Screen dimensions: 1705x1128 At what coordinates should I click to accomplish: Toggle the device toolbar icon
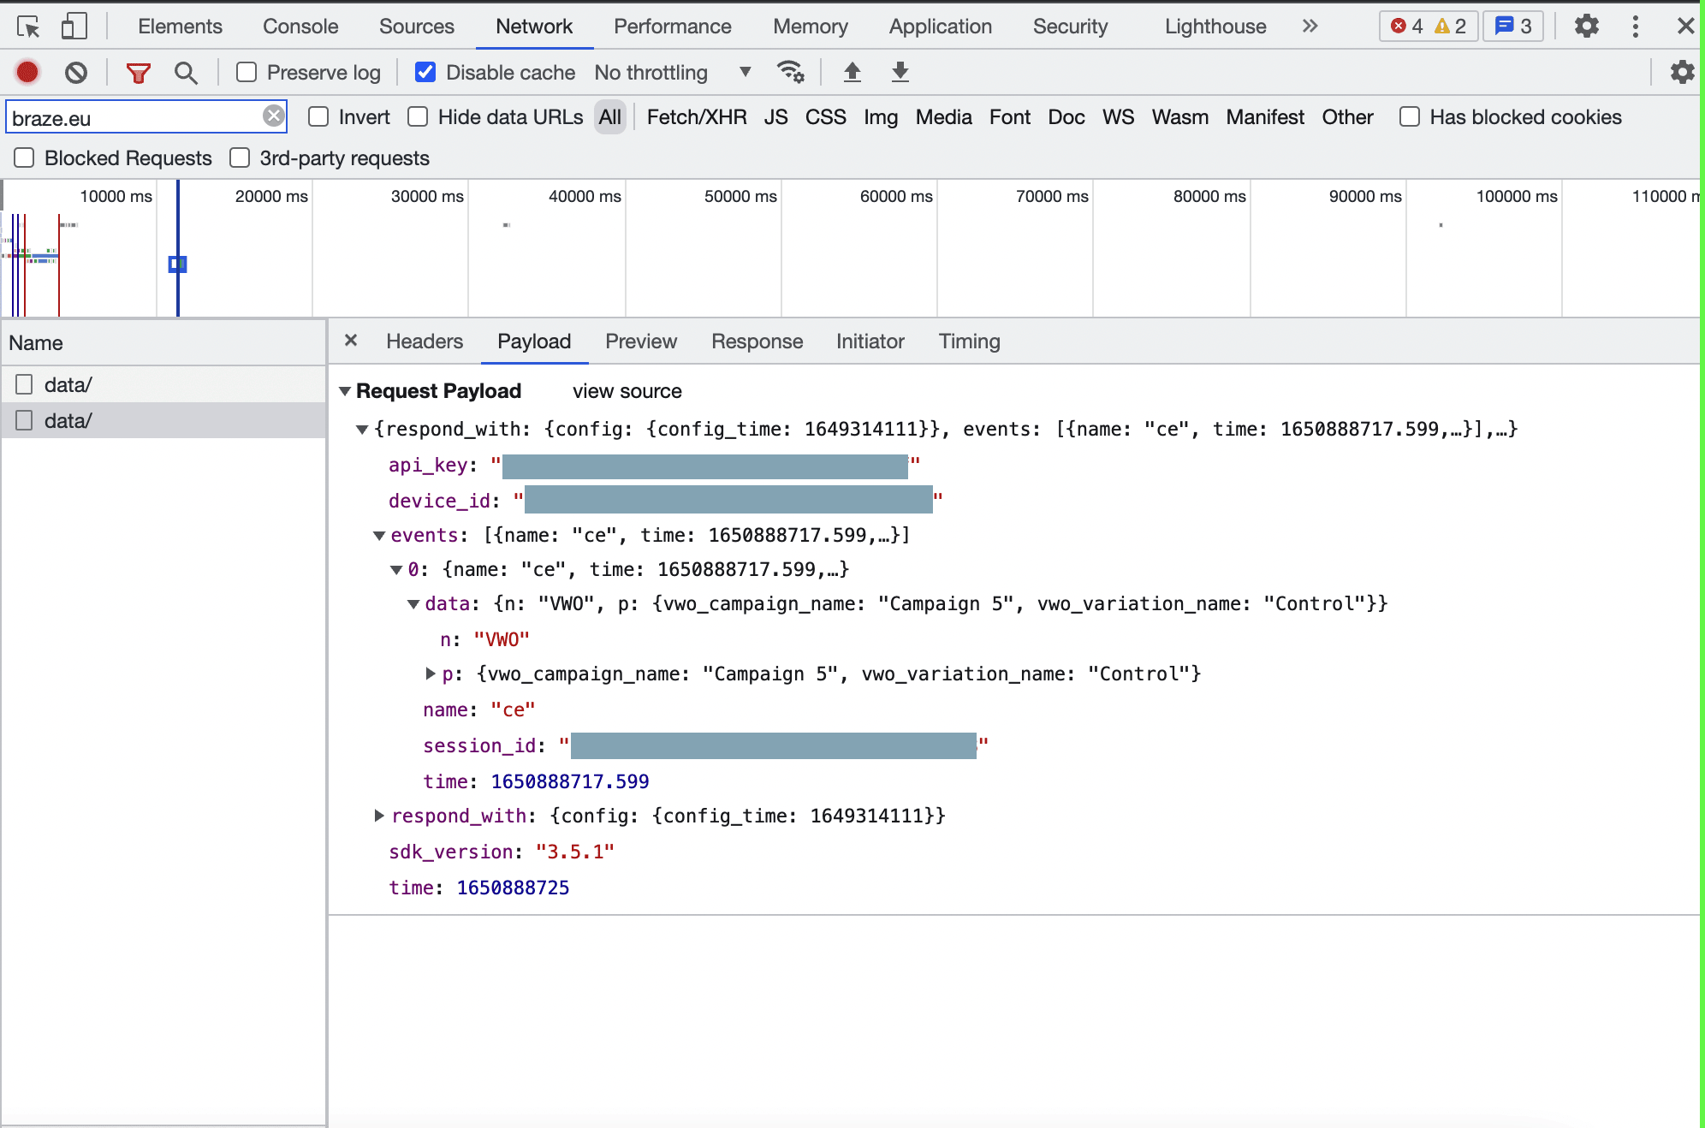coord(74,27)
